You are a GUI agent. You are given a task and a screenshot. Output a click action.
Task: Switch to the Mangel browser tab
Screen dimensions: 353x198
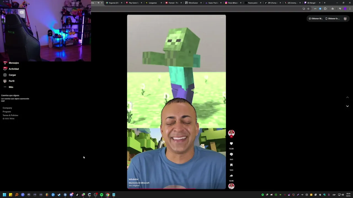(x=312, y=3)
